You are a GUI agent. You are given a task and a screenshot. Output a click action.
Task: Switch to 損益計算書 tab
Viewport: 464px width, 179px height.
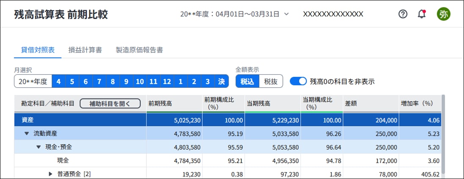pyautogui.click(x=85, y=50)
